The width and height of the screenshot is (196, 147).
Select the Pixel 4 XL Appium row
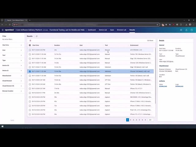90,110
